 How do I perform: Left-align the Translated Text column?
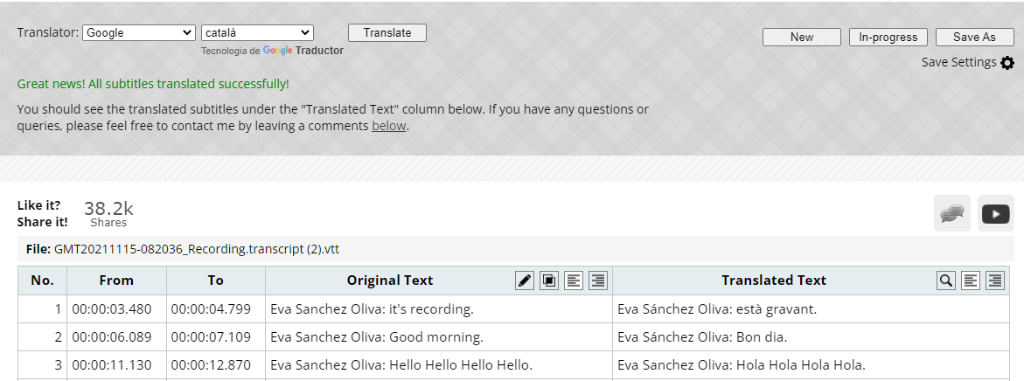click(x=970, y=281)
